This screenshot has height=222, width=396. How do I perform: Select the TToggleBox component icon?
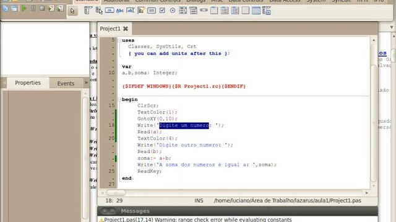point(151,10)
